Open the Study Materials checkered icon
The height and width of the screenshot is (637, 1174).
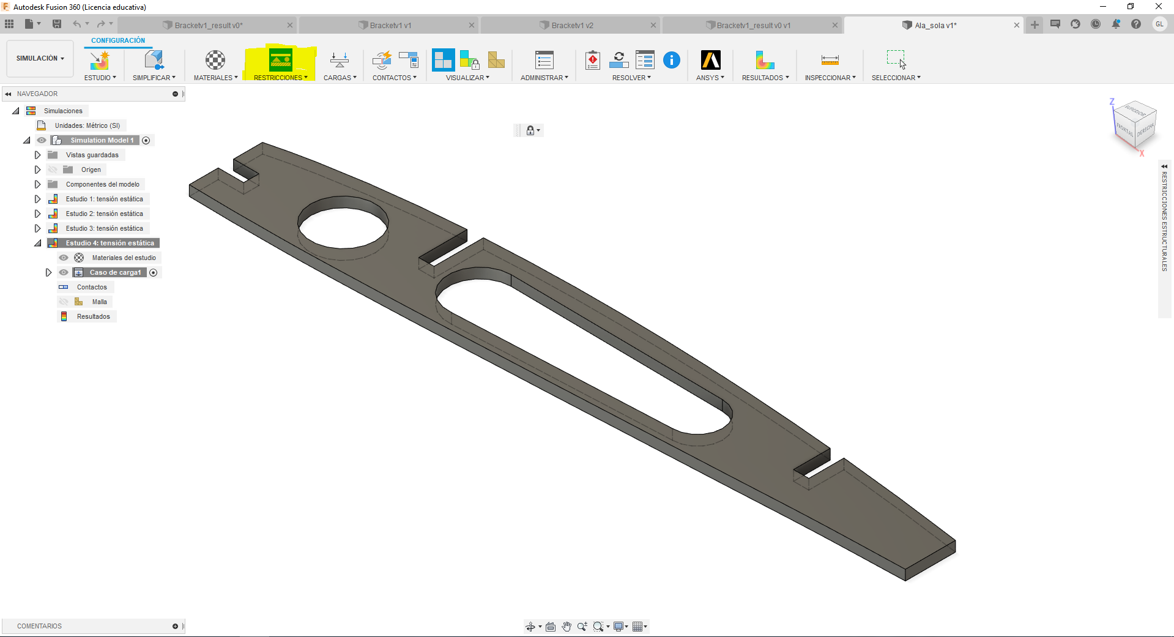[x=215, y=60]
